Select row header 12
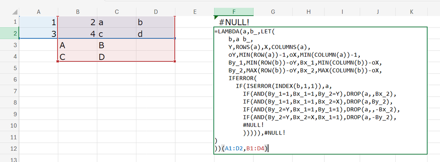The image size is (440, 162). [x=9, y=149]
